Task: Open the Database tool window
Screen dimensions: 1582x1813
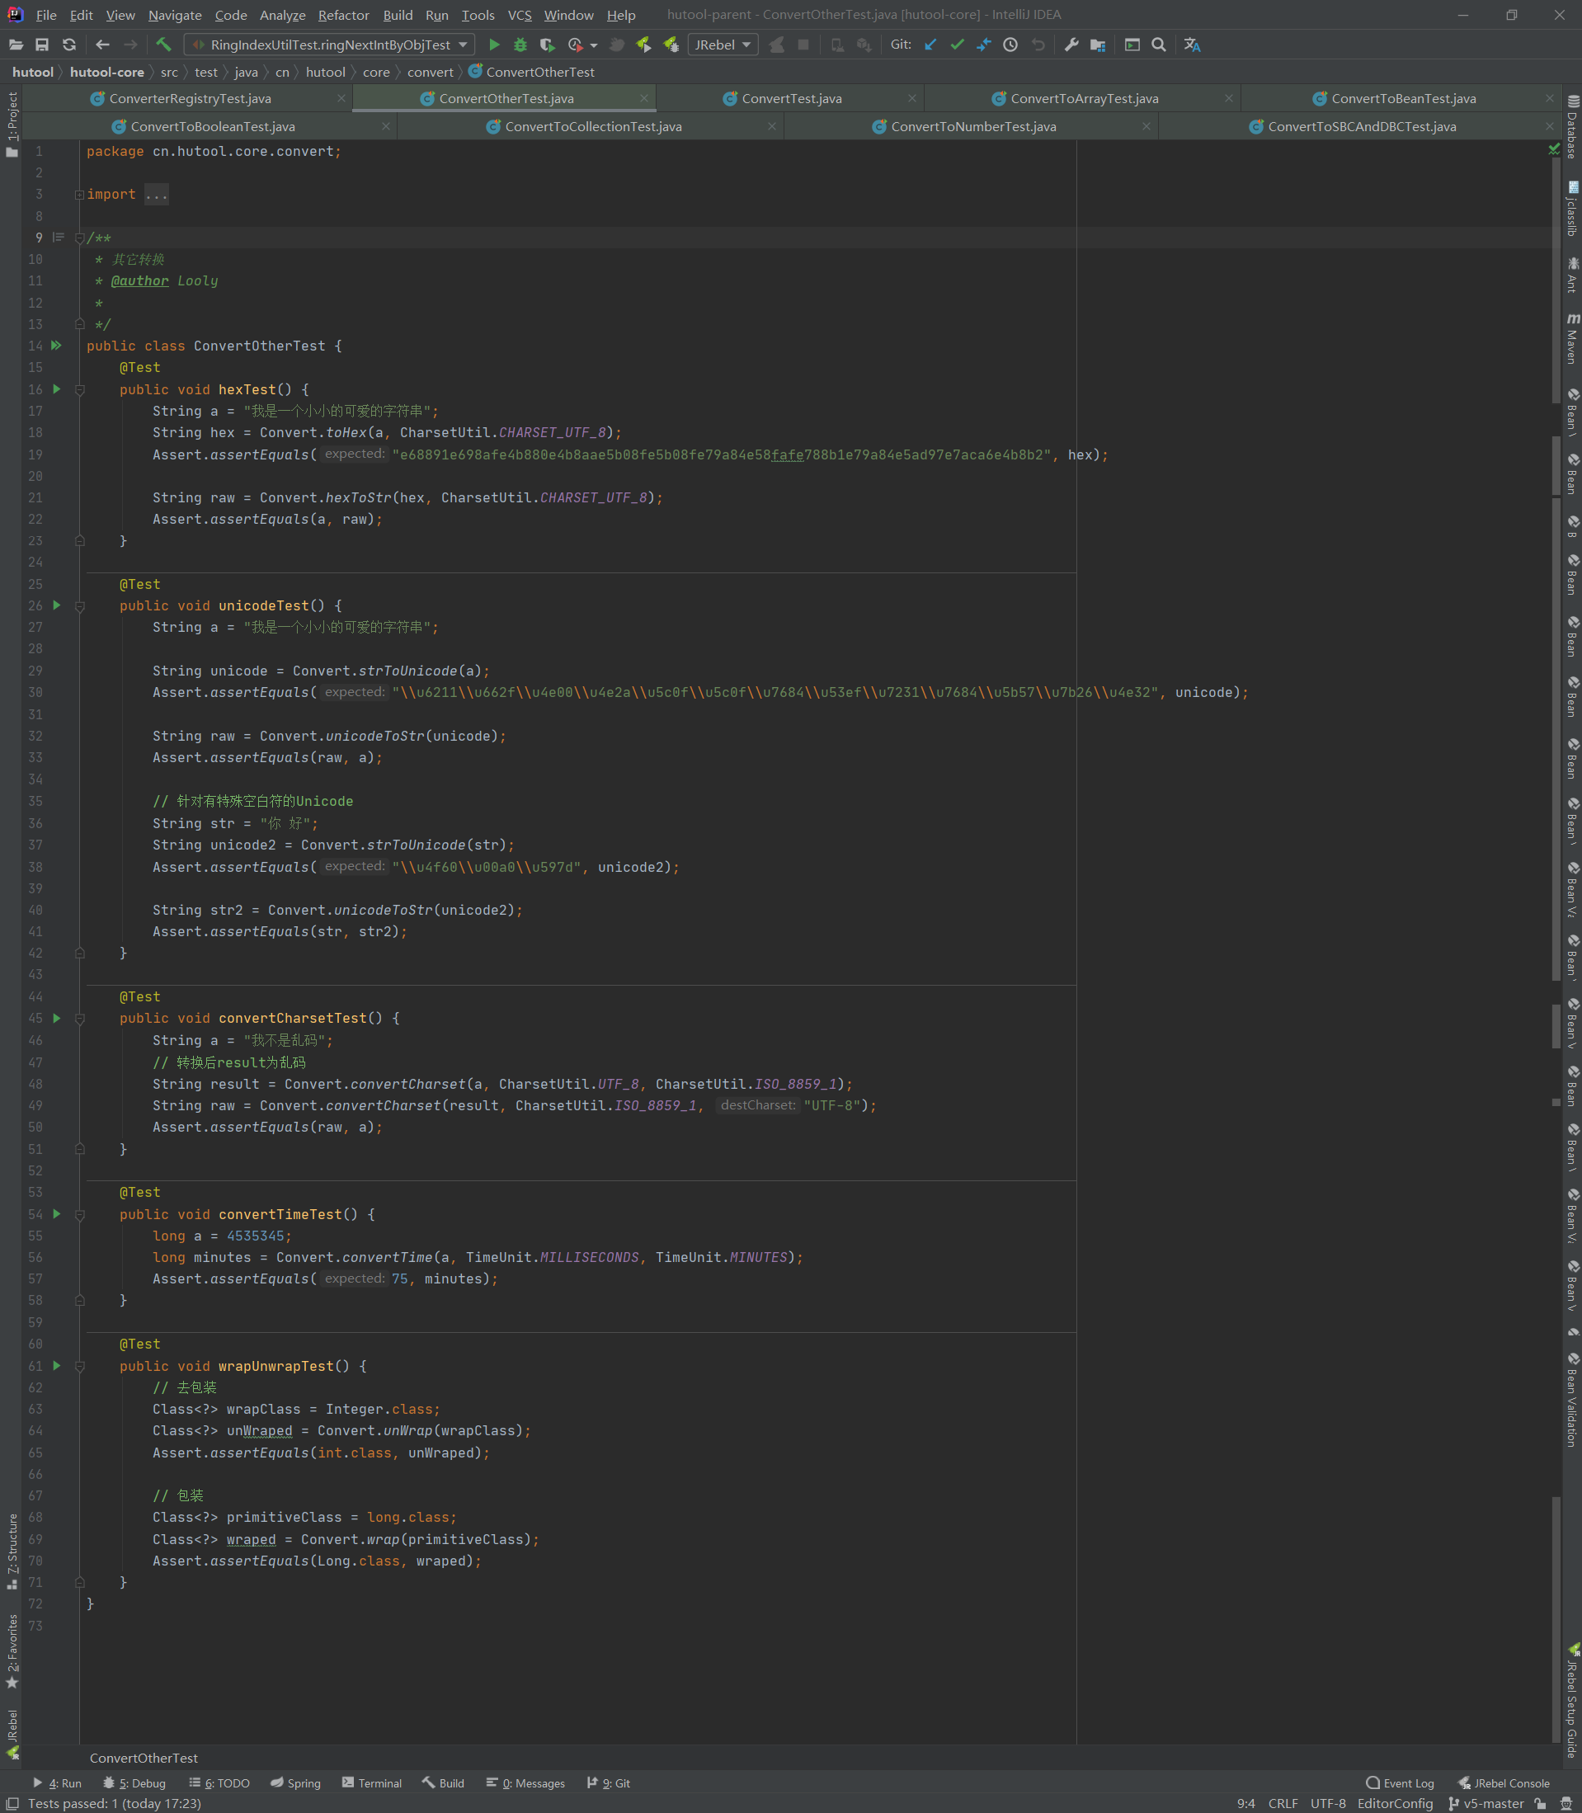Action: click(1572, 127)
